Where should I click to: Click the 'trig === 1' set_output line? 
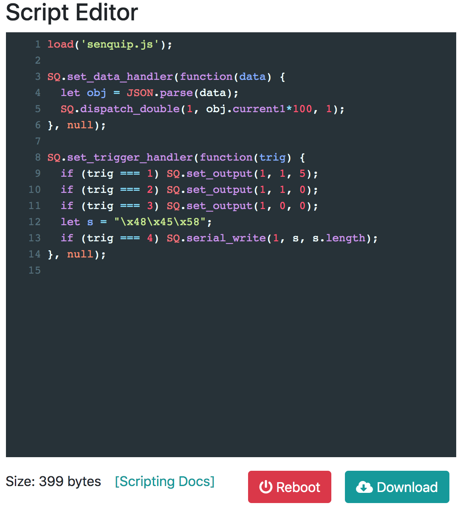[x=189, y=173]
